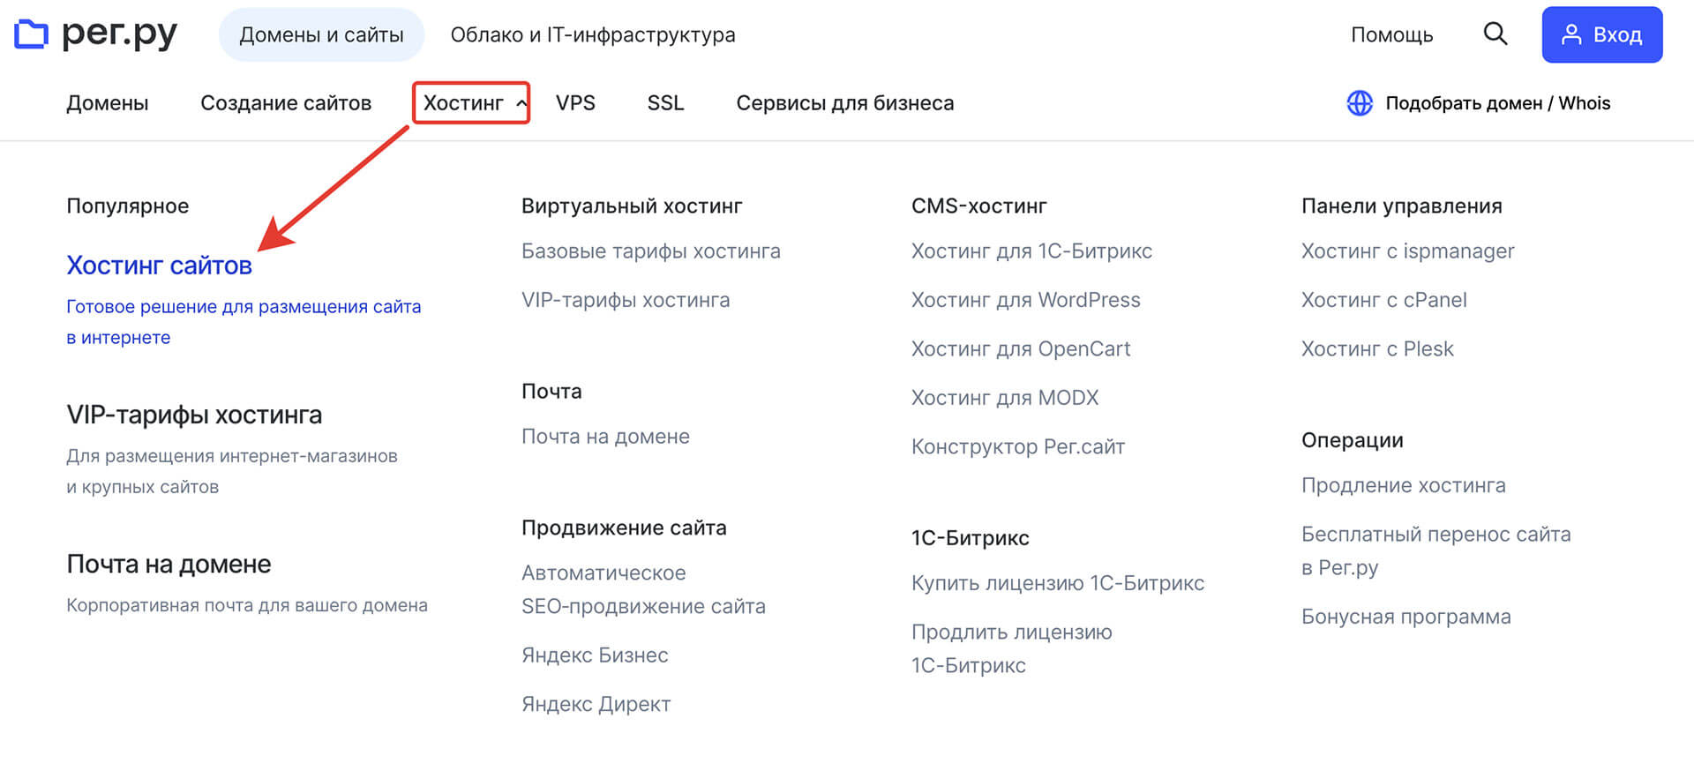Click the рег.ру folder logo icon
The width and height of the screenshot is (1694, 771).
pos(32,34)
